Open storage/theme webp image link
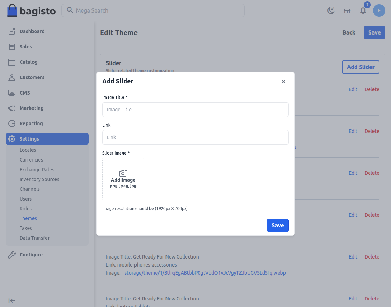391x307 pixels. pos(205,273)
